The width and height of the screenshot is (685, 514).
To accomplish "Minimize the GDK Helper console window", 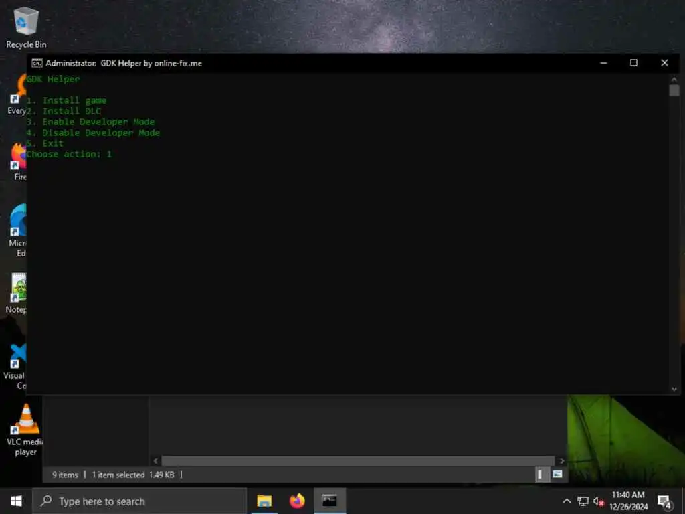I will pos(604,63).
